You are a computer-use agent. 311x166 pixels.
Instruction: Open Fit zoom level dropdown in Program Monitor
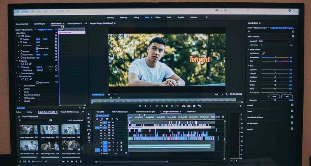[x=112, y=95]
